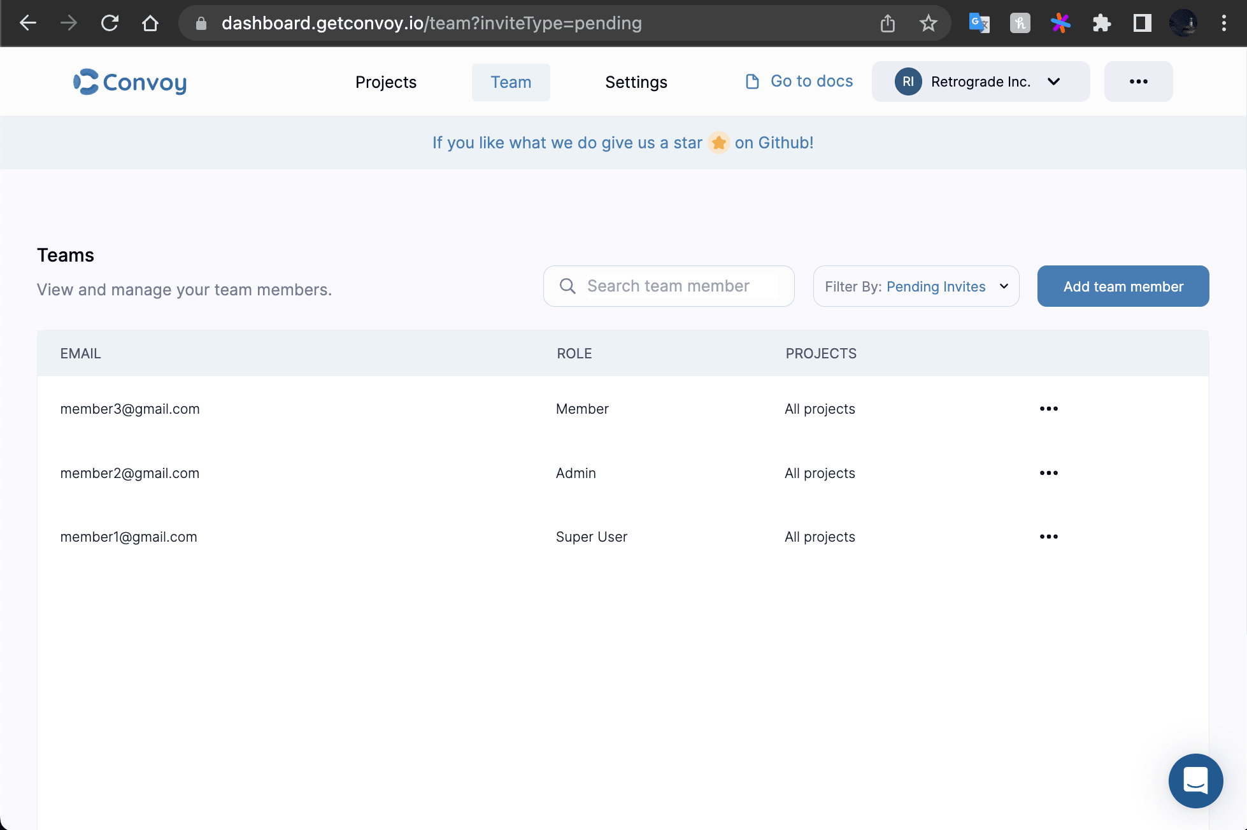
Task: Open actions menu for member3@gmail.com
Action: tap(1048, 409)
